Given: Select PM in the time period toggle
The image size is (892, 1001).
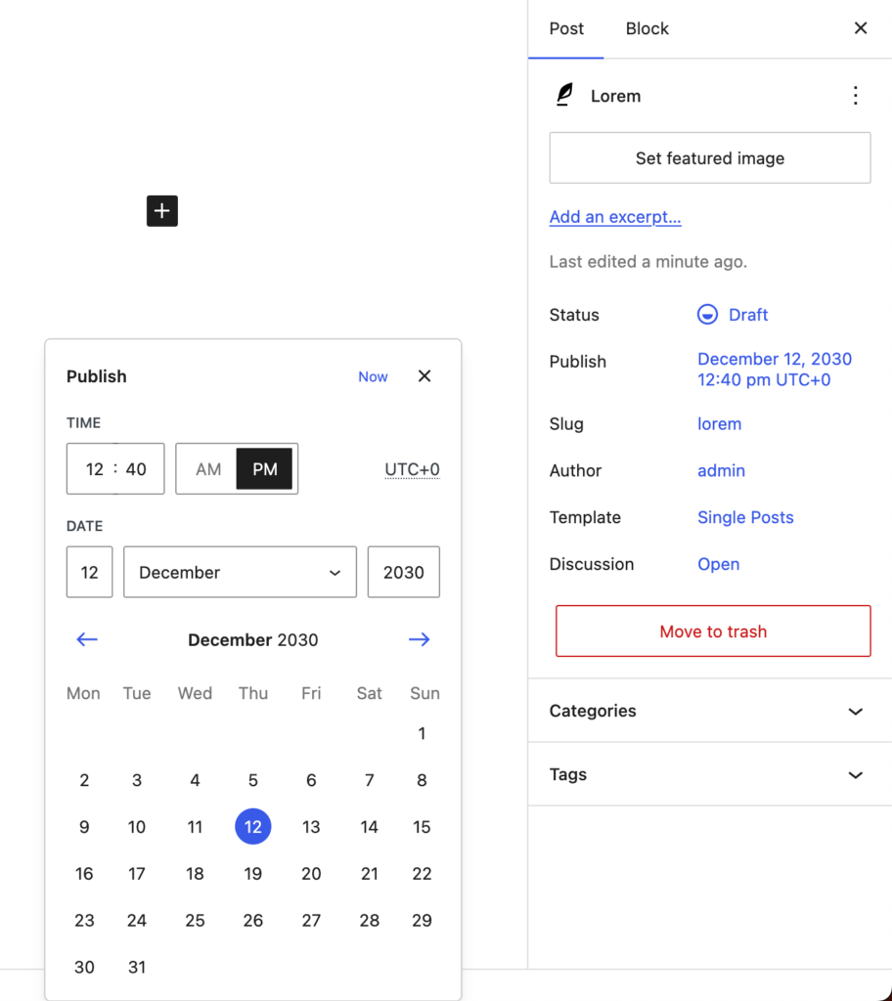Looking at the screenshot, I should (x=264, y=468).
